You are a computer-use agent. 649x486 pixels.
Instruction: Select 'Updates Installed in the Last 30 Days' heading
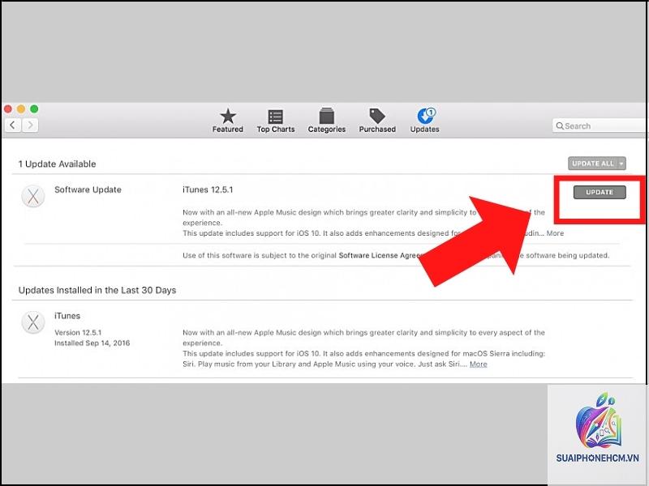[x=97, y=290]
